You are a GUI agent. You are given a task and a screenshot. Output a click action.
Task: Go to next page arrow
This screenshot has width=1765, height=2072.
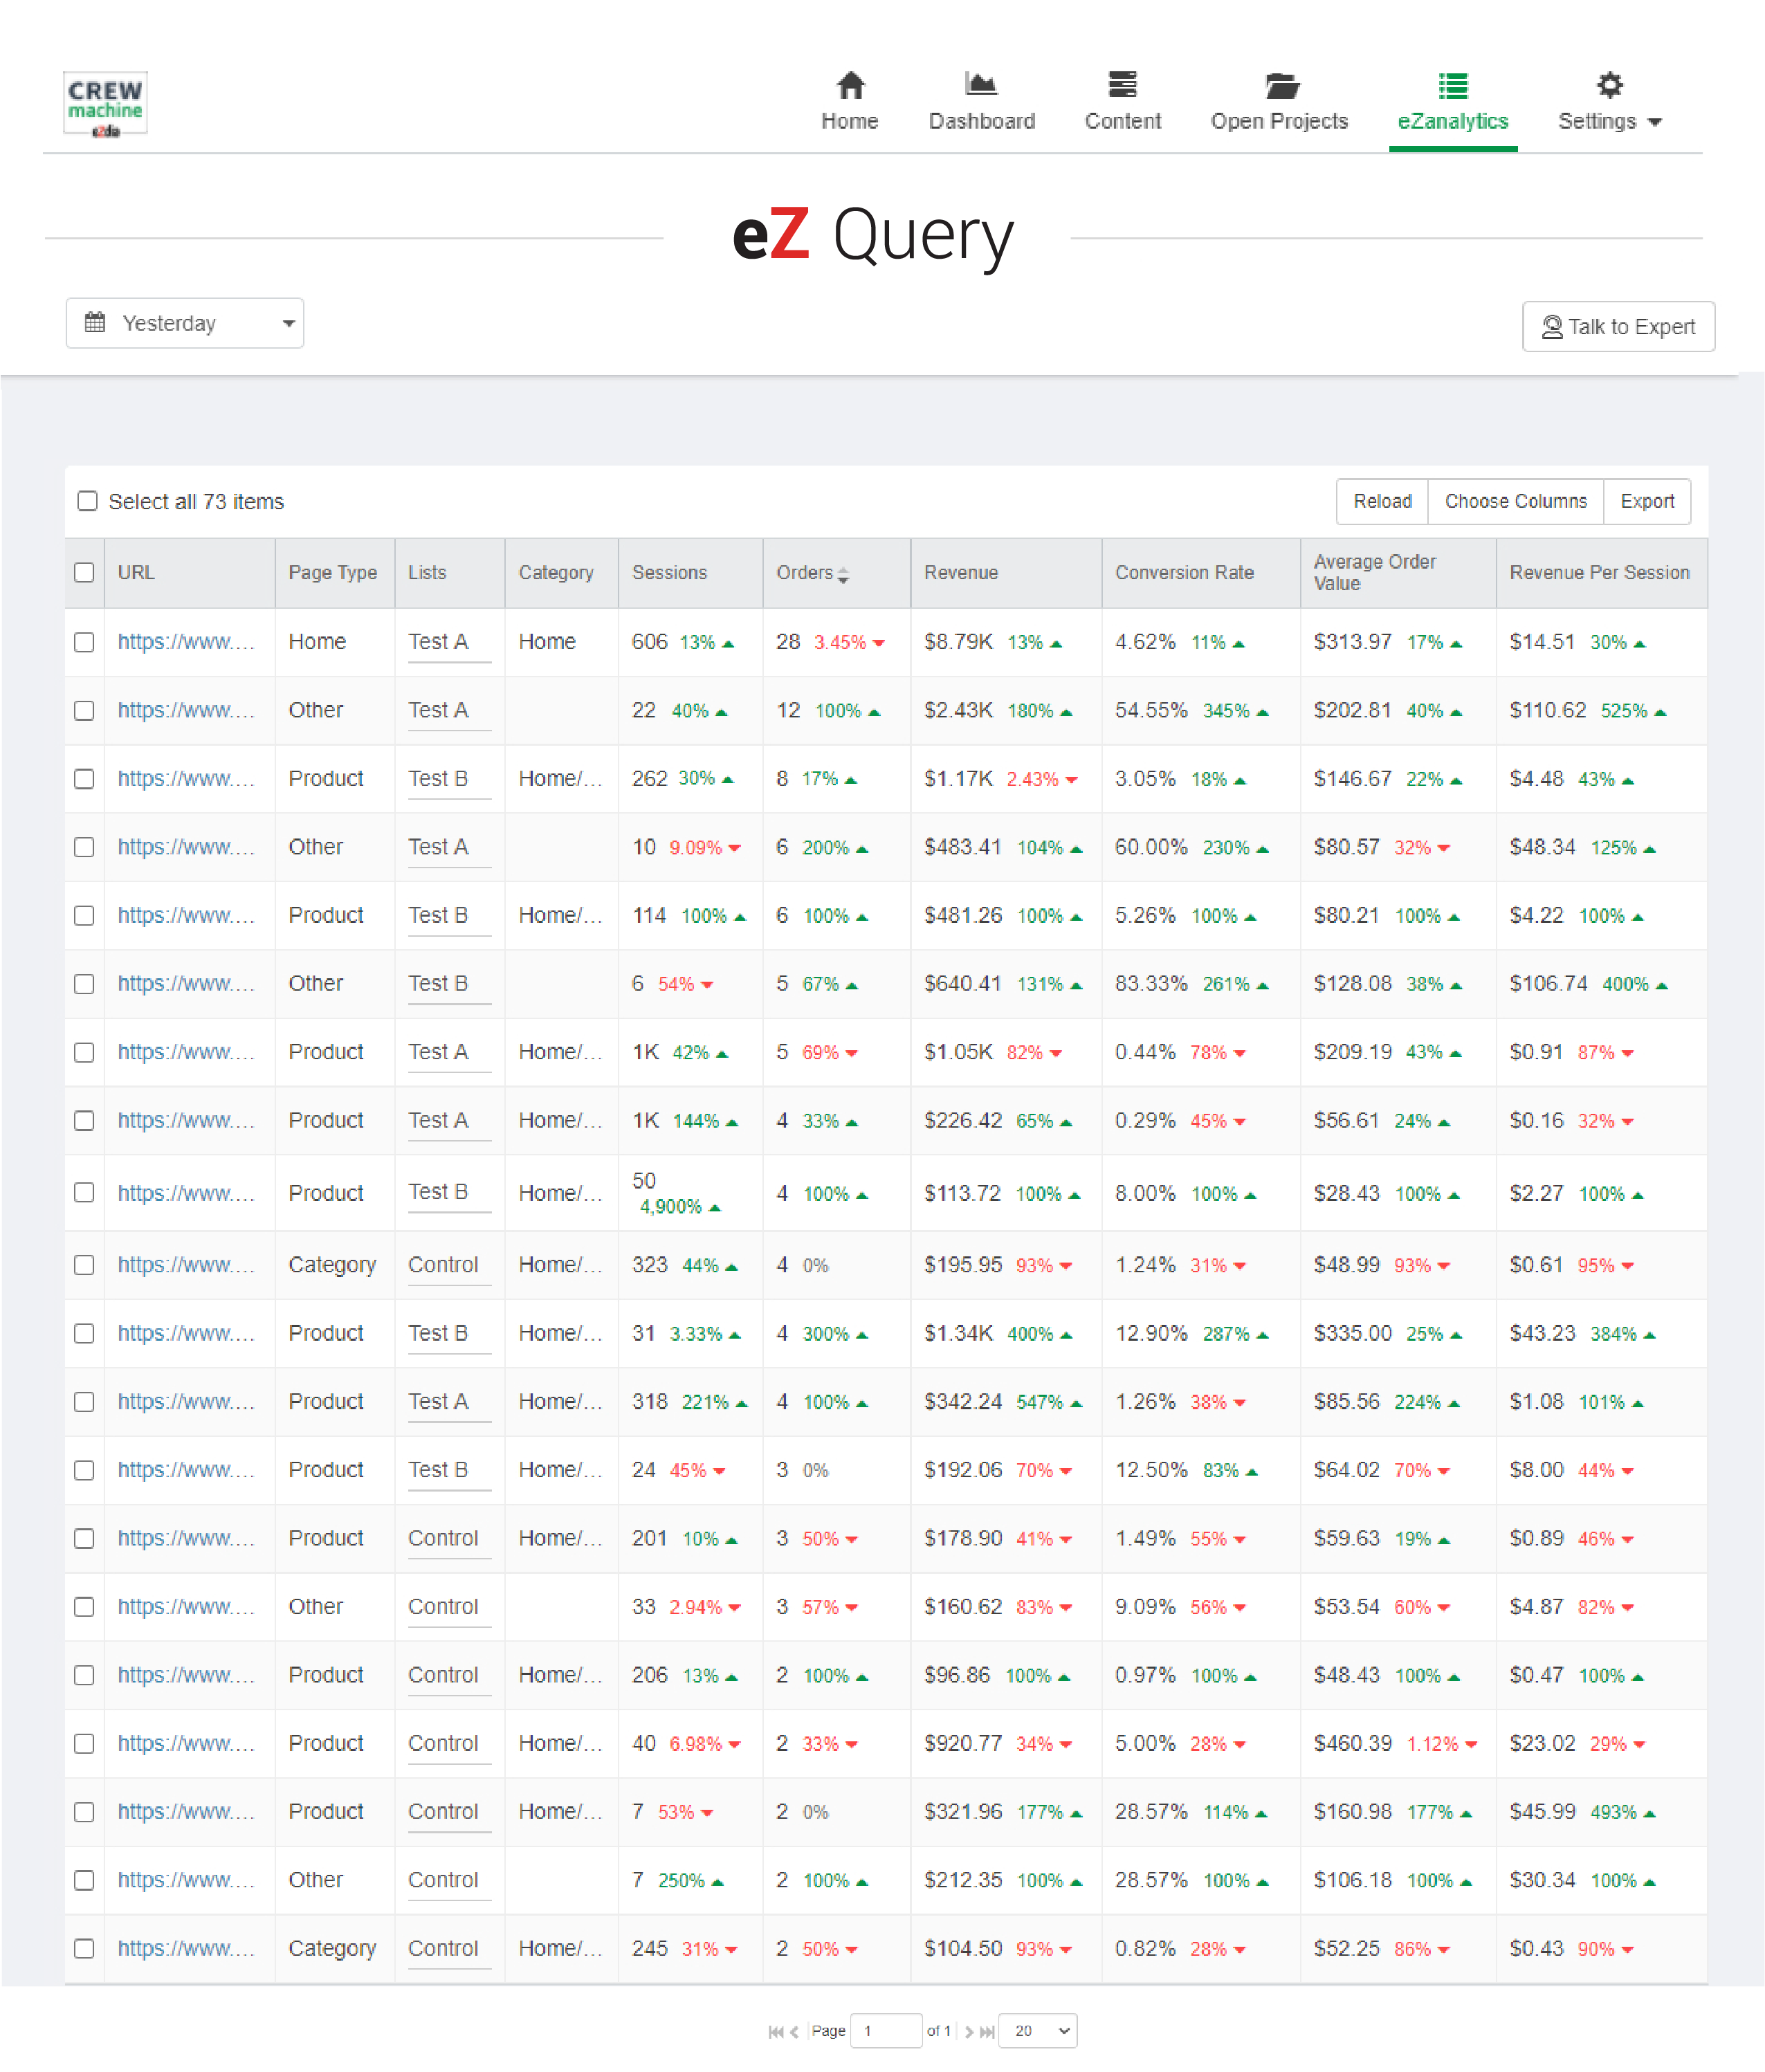pos(968,2031)
